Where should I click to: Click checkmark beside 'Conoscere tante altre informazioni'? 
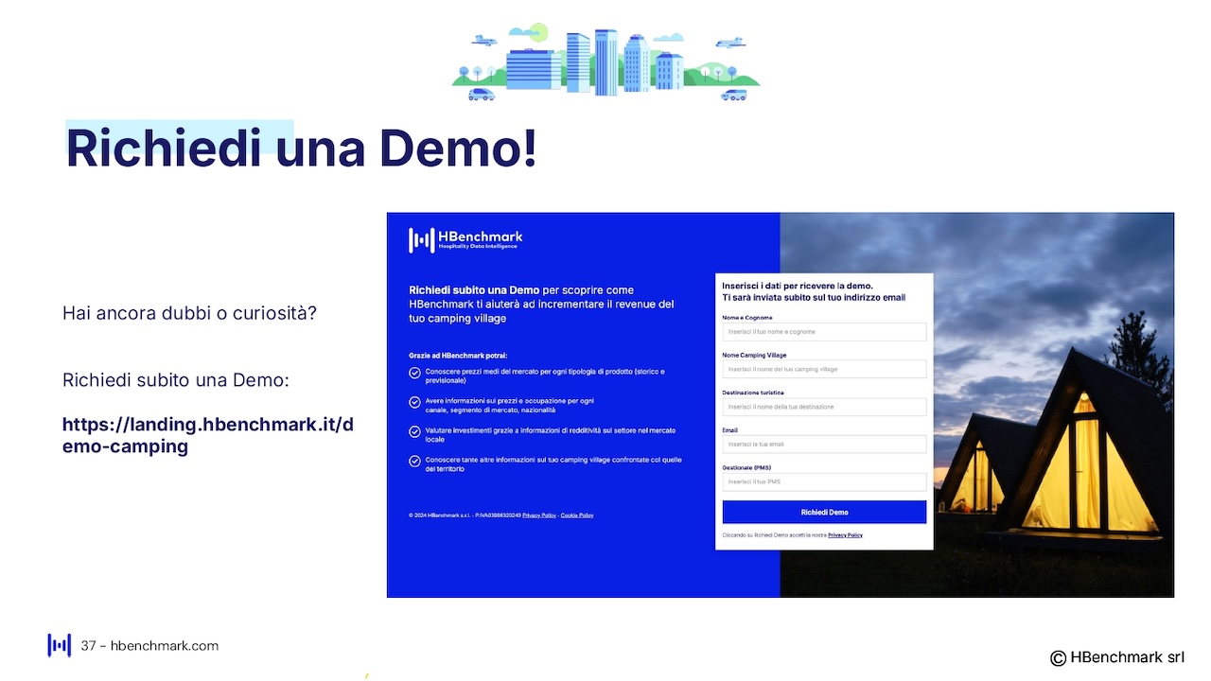pos(414,462)
